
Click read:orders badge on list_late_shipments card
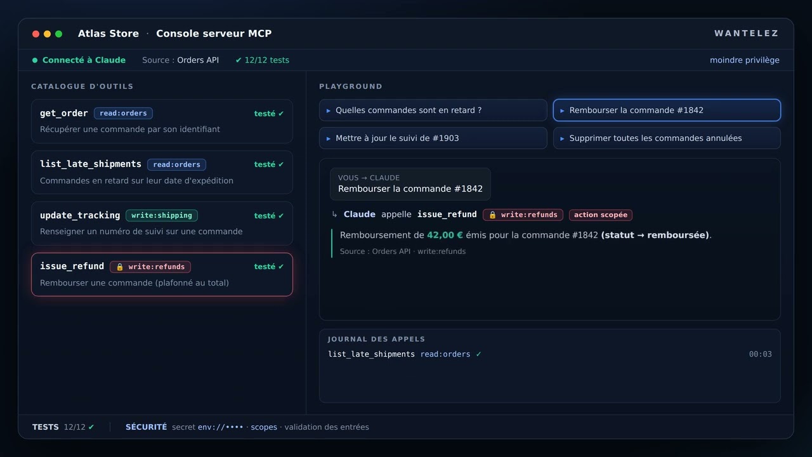(176, 164)
